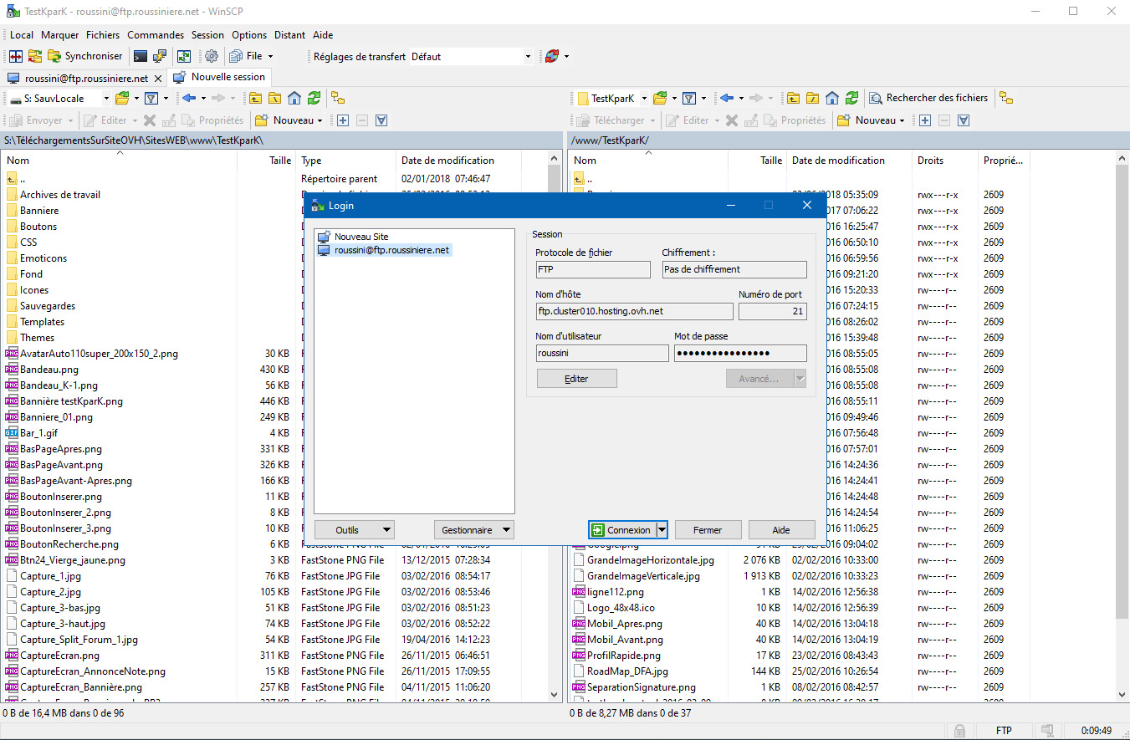Open the Distant menu

[290, 35]
